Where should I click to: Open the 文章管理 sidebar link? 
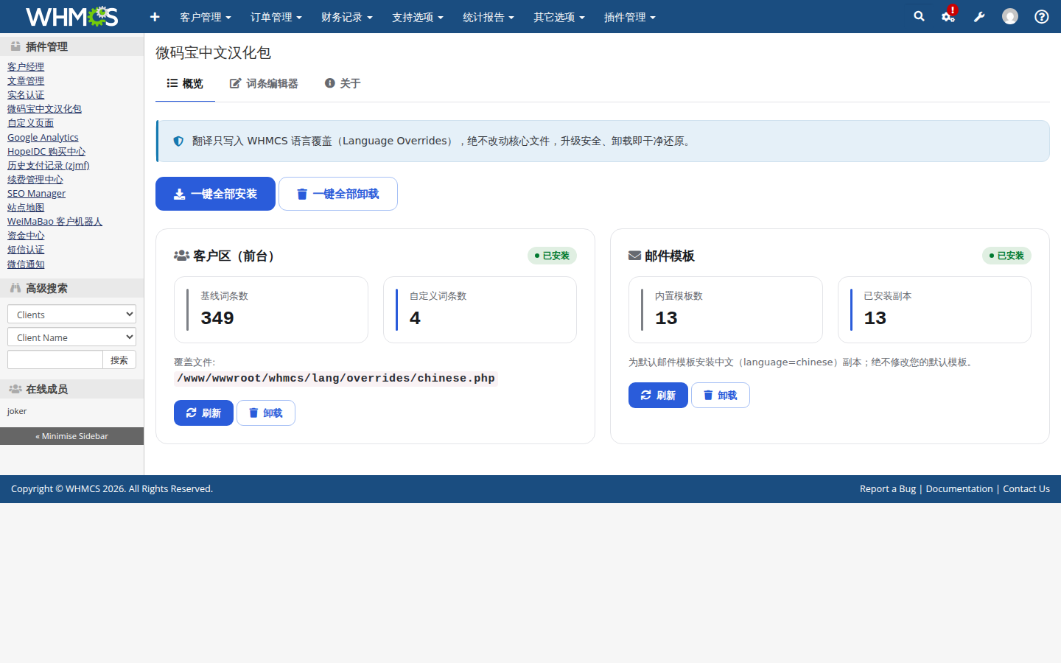pos(26,80)
